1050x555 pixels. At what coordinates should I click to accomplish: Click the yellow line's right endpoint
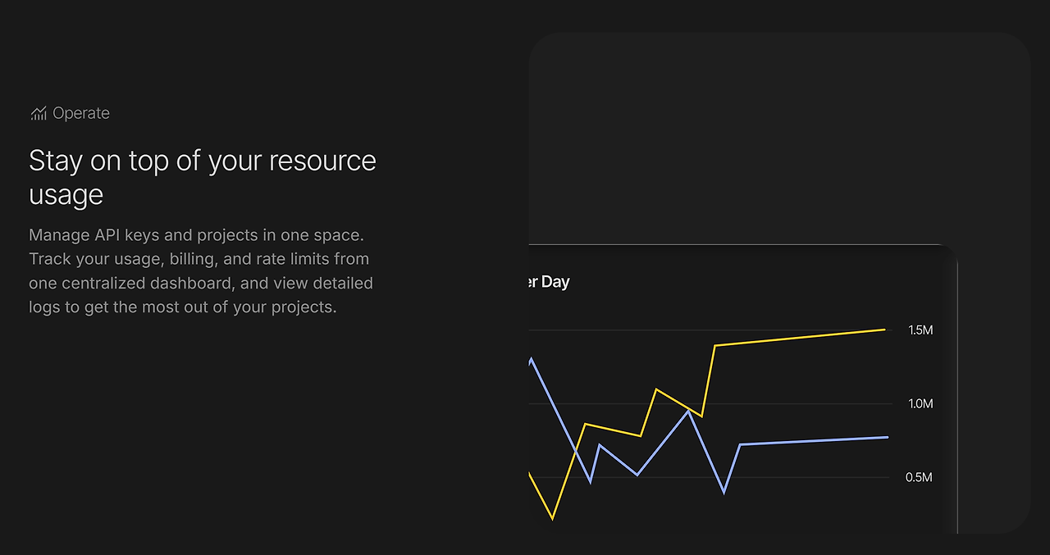pos(884,330)
